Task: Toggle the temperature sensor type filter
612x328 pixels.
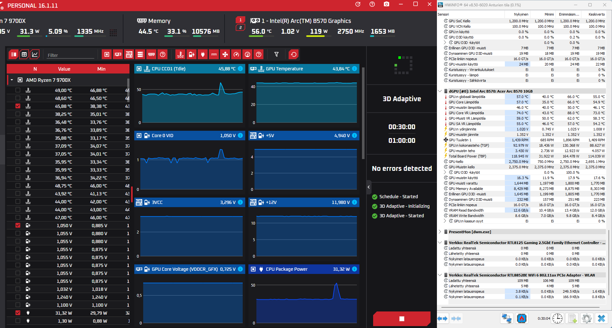Action: pyautogui.click(x=181, y=55)
